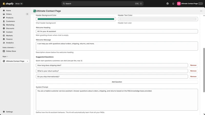
Task: Click the Settings gear icon
Action: (x=4, y=112)
